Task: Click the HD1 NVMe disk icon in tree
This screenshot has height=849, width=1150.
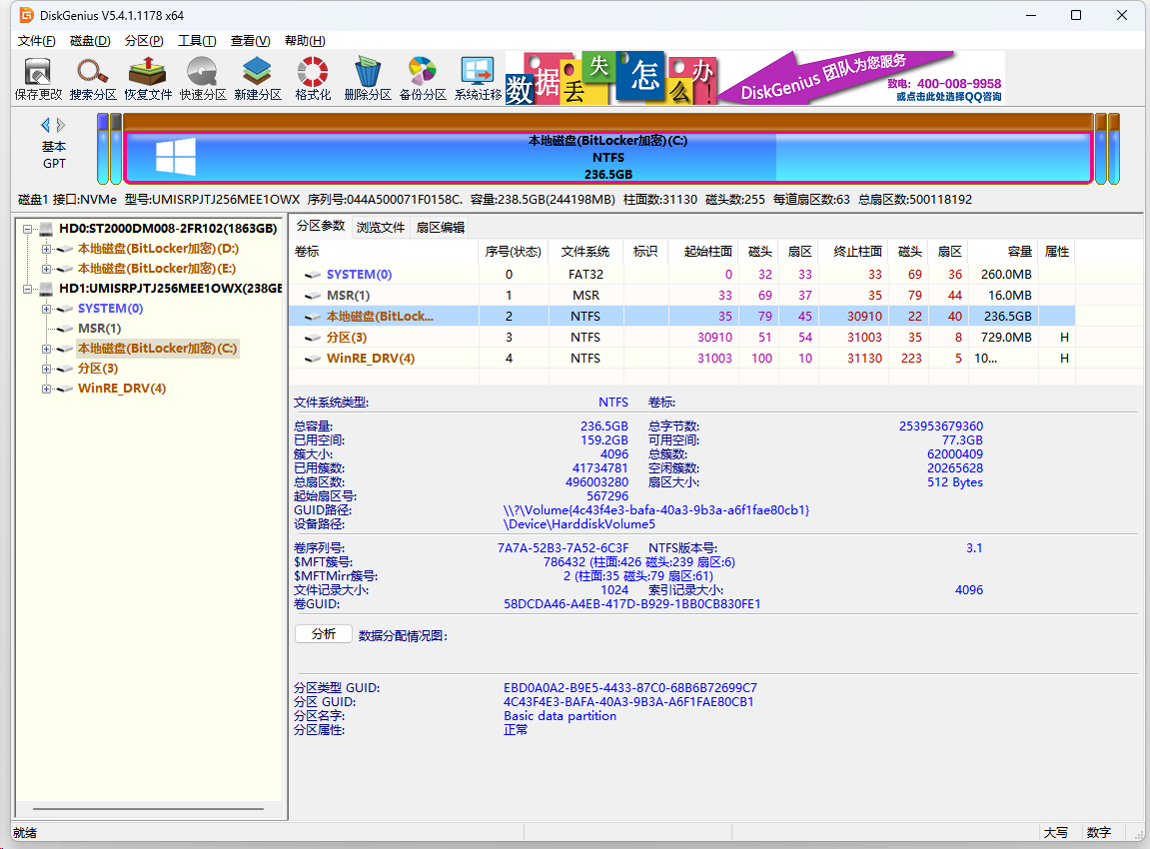Action: [x=46, y=288]
